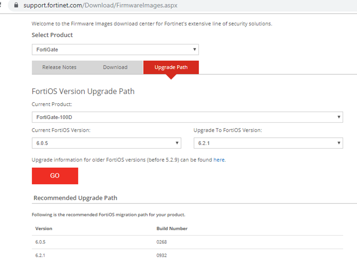Viewport: 357px width, 269px height.
Task: Open the 'here' link for older FortiOS versions
Action: point(219,160)
